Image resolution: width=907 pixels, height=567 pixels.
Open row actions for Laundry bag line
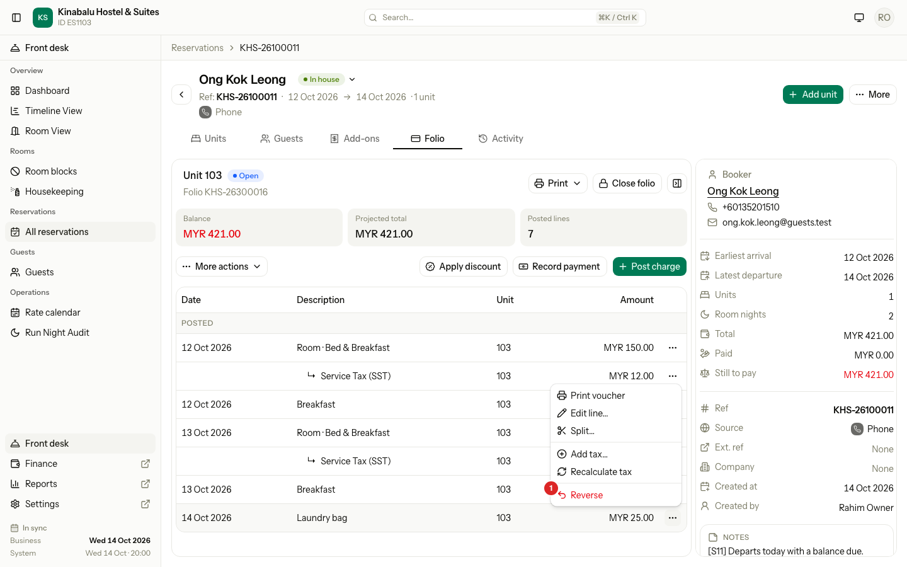tap(673, 518)
